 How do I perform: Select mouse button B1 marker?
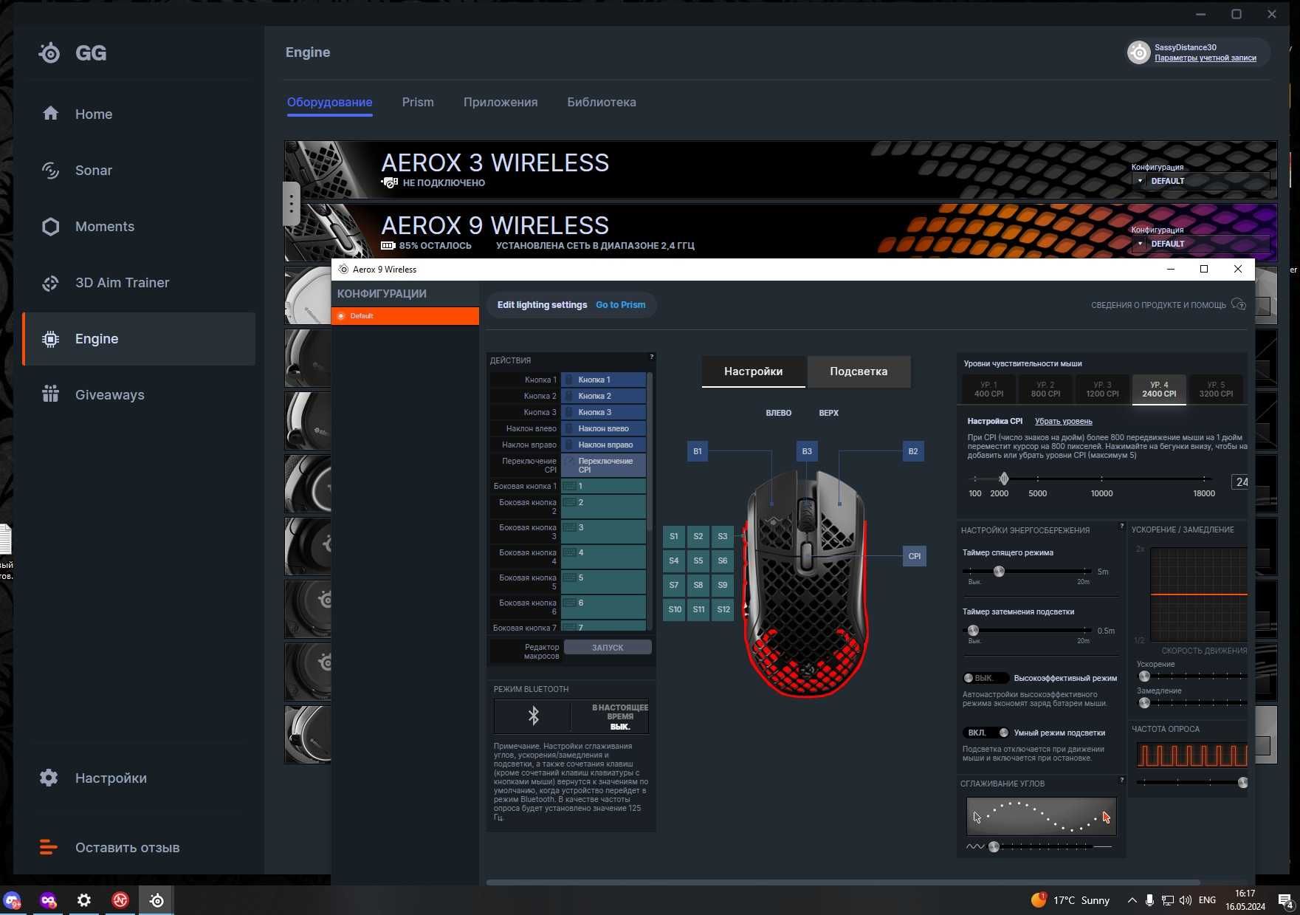[697, 451]
